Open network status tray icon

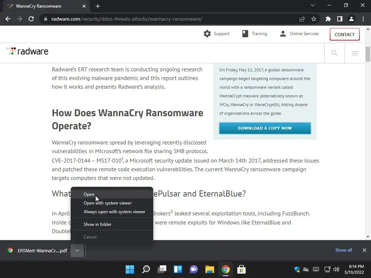[327, 269]
